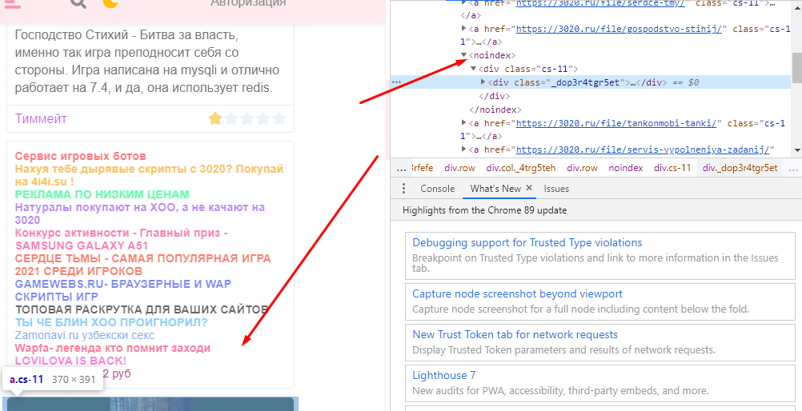This screenshot has width=802, height=411.
Task: Rate five stars using last star
Action: coord(279,118)
